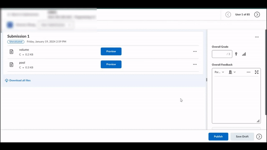Click the 'pool' file name
Image resolution: width=267 pixels, height=150 pixels.
coord(22,63)
